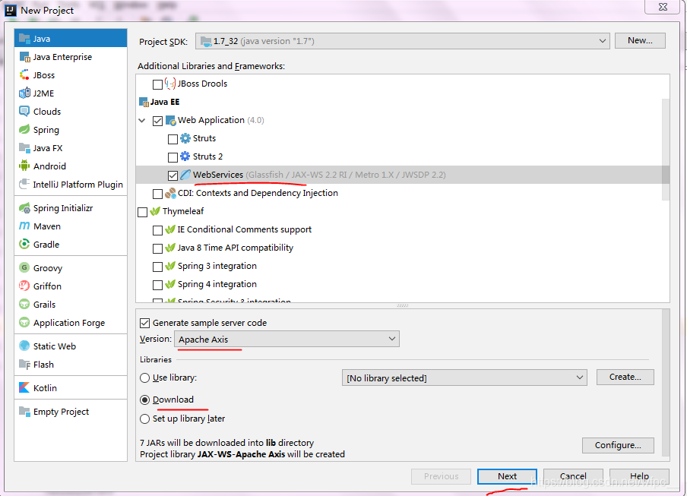Click the Spring leaf icon
Viewport: 687px width, 496px height.
[24, 130]
